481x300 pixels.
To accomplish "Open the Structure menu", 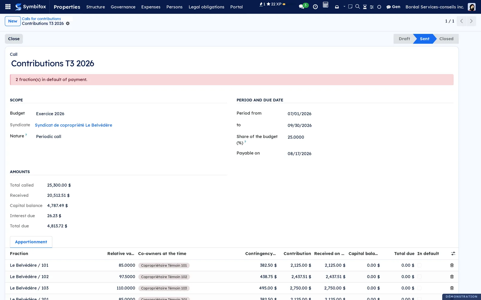I will click(x=96, y=7).
